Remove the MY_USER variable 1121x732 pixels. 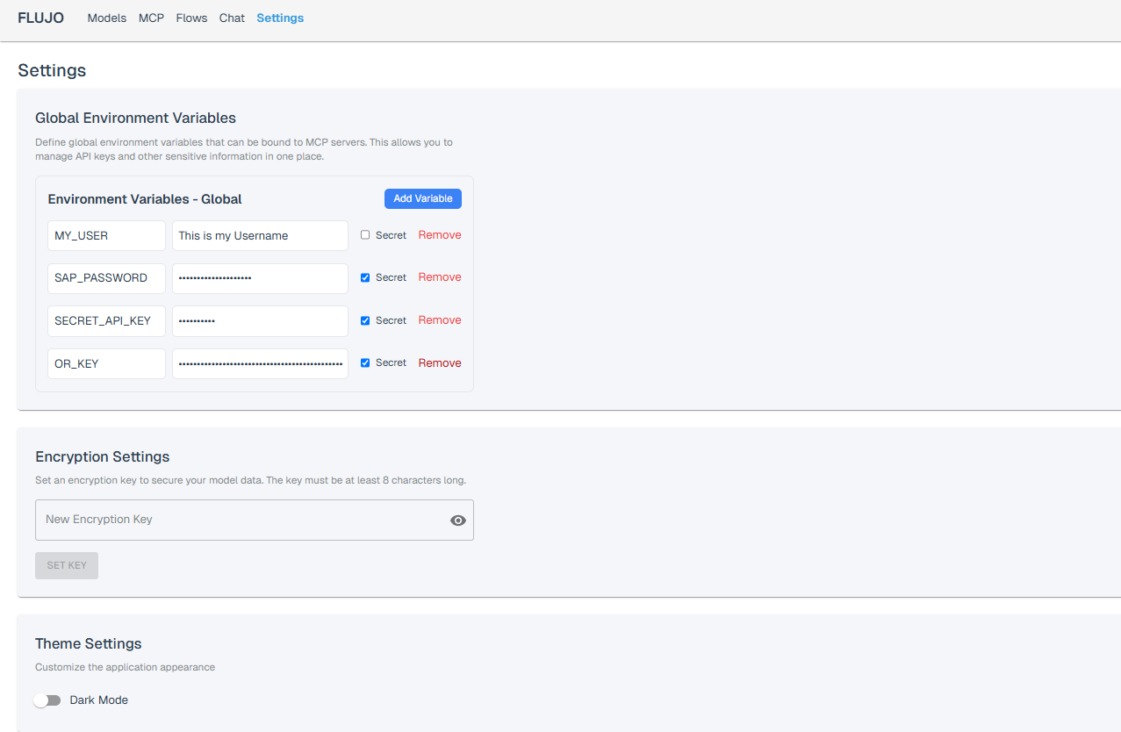[440, 235]
